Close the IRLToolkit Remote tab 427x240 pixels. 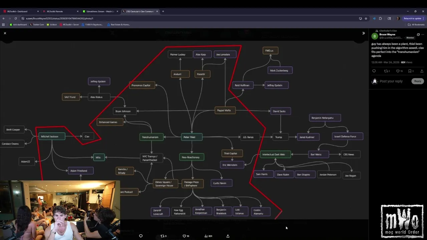click(x=78, y=11)
